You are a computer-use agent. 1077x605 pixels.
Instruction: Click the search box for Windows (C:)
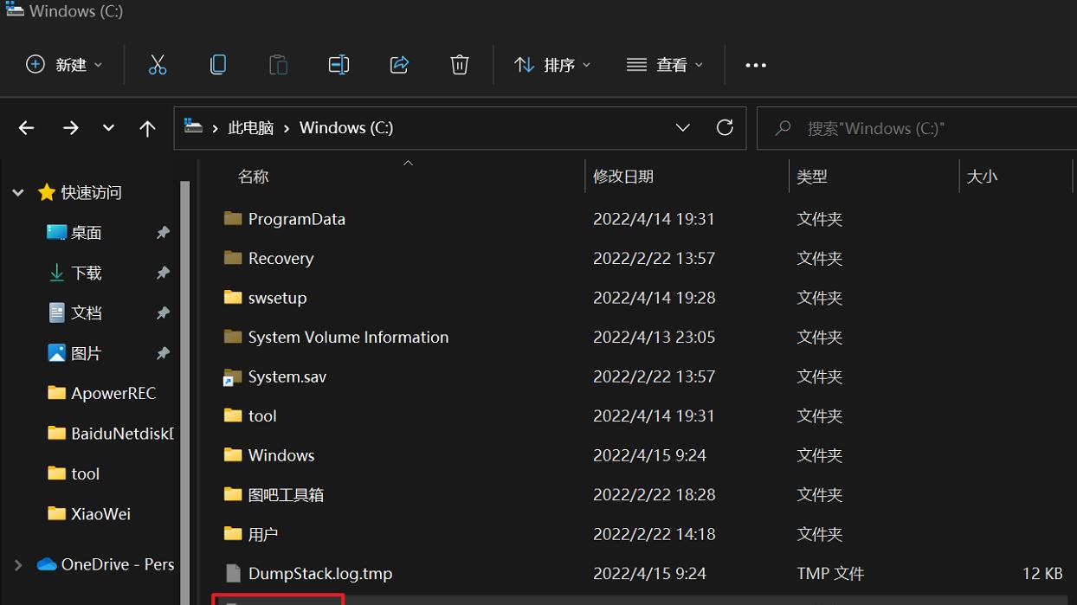918,128
